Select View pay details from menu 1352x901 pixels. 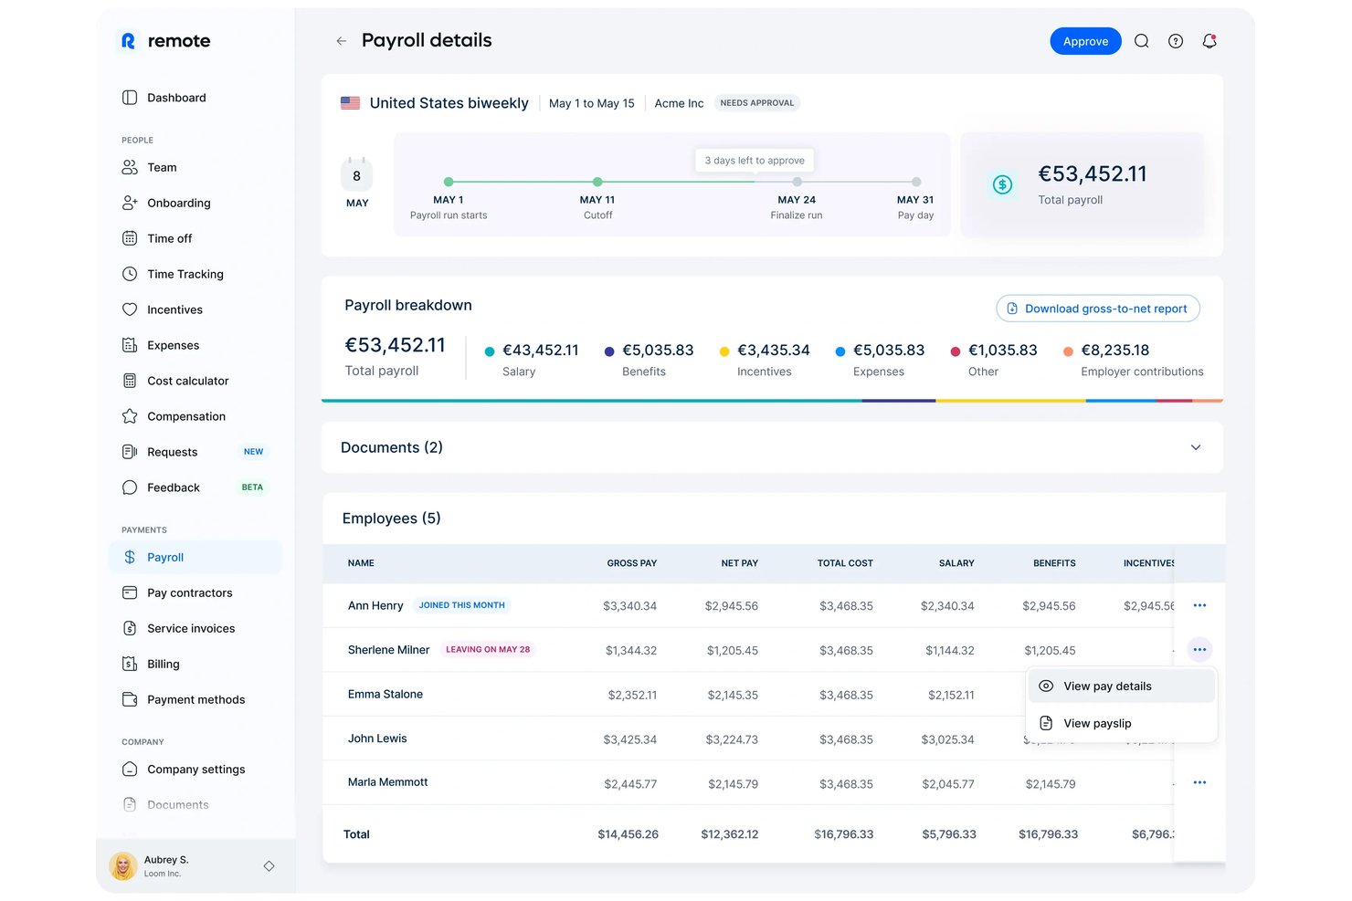[1122, 686]
